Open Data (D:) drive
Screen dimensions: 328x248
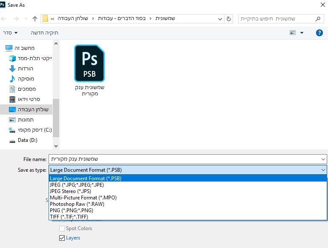click(23, 140)
